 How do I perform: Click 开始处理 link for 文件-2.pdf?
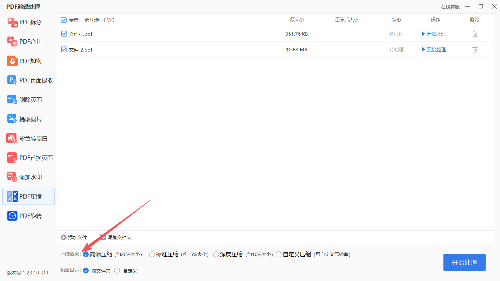point(436,50)
